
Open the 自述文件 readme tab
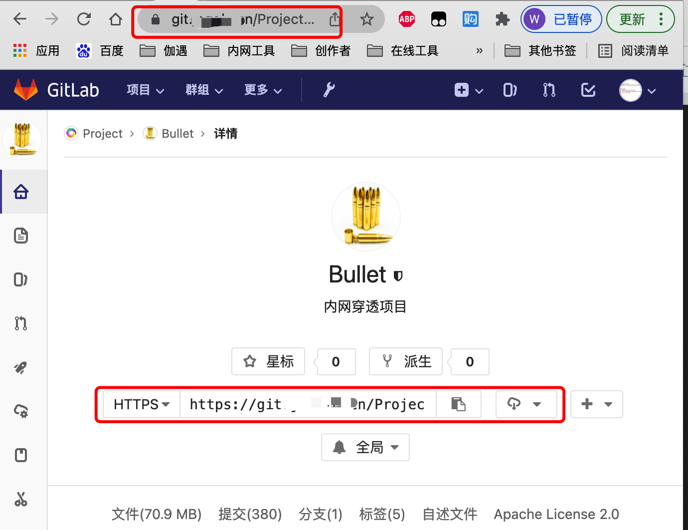(450, 514)
